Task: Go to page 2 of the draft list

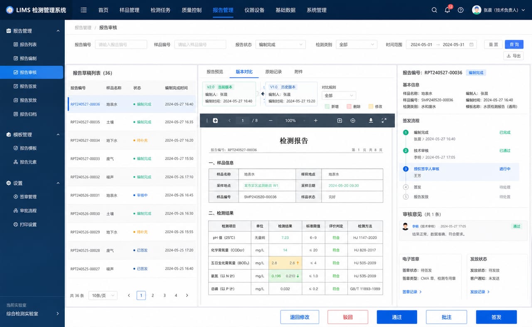Action: click(x=153, y=295)
